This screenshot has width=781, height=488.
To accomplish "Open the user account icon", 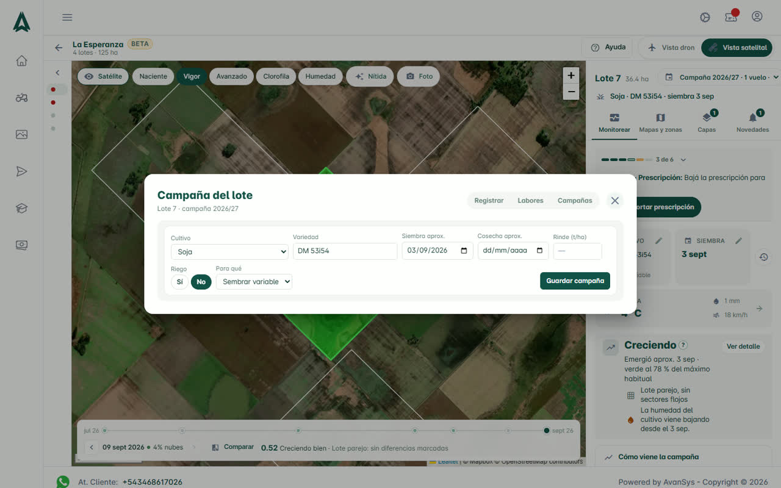I will [757, 16].
